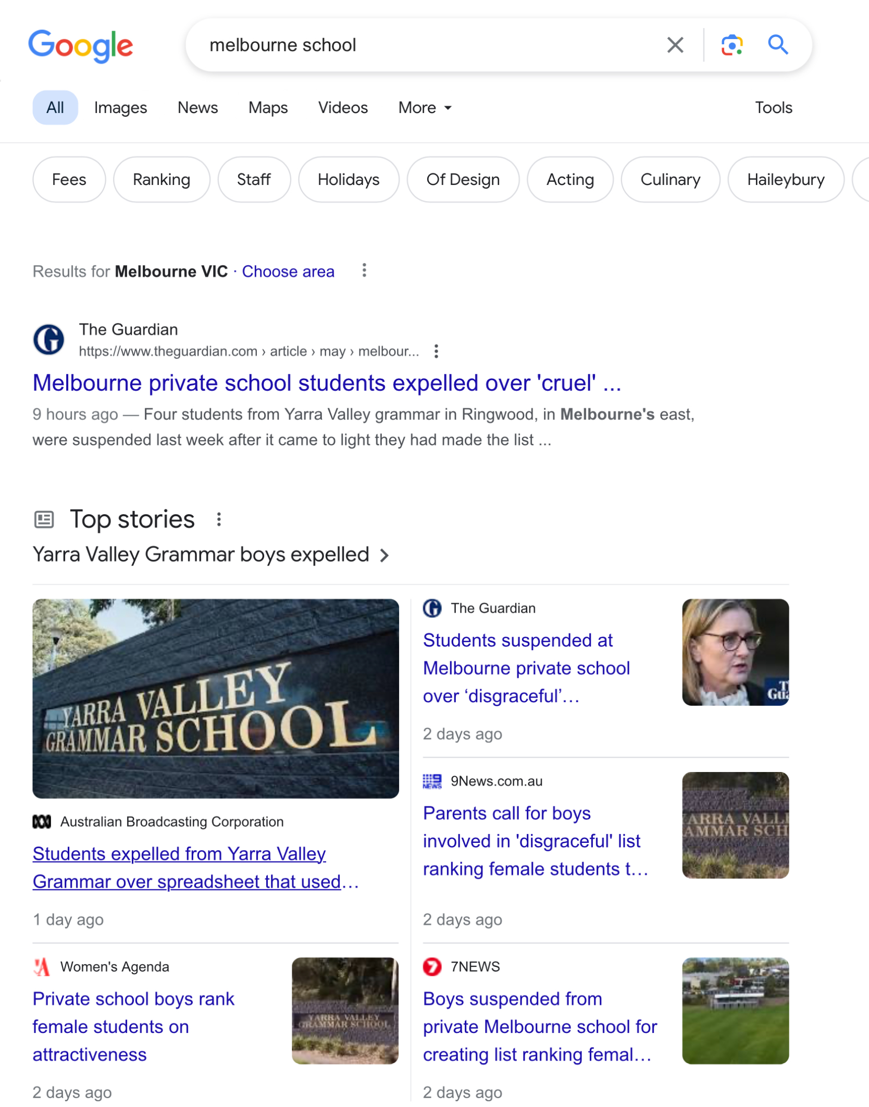The height and width of the screenshot is (1107, 869).
Task: Open three-dot menu next to Guardian URL
Action: tap(436, 352)
